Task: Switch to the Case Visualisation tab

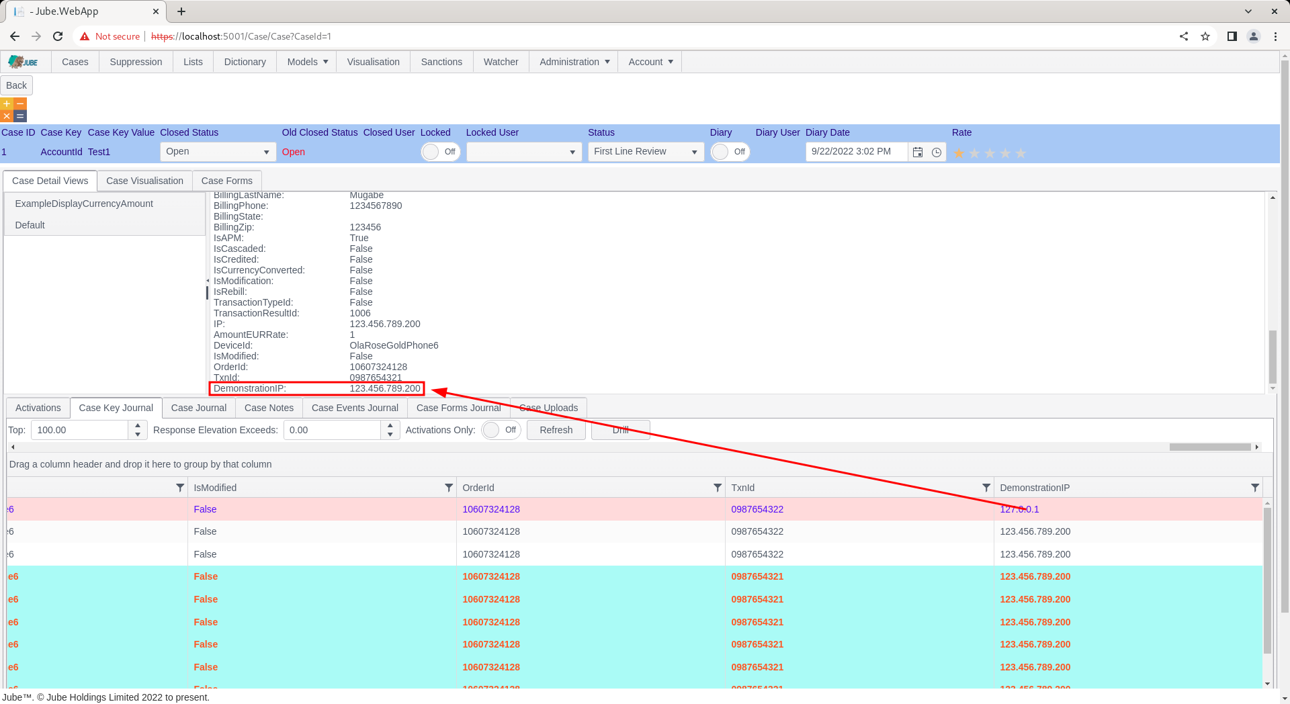Action: pyautogui.click(x=144, y=181)
